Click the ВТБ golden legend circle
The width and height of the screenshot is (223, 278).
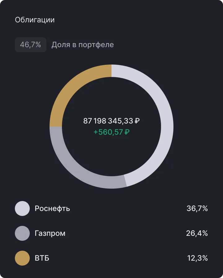point(22,258)
